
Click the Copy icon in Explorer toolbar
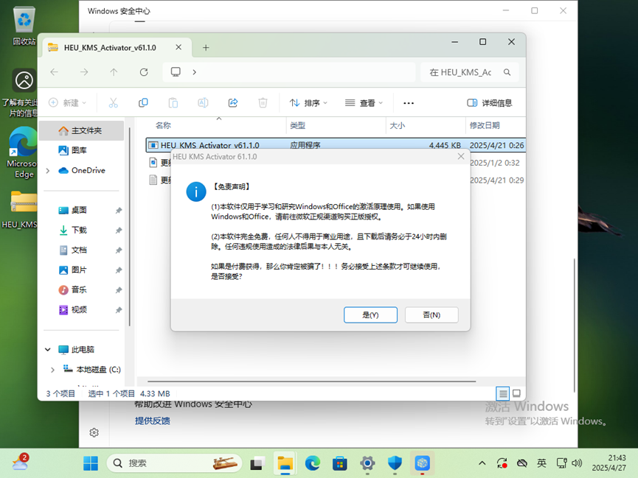pos(143,103)
